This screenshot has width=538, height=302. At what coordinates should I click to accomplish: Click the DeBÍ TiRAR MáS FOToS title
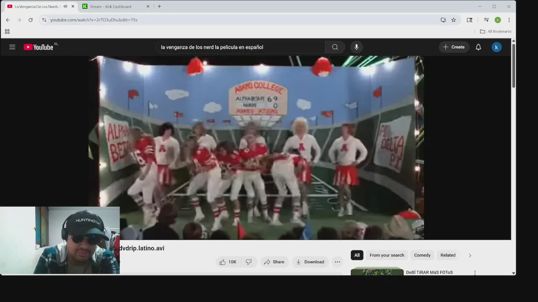click(x=429, y=272)
